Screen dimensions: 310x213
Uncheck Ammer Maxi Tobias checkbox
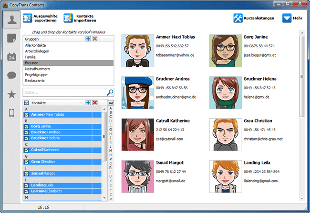(x=26, y=115)
